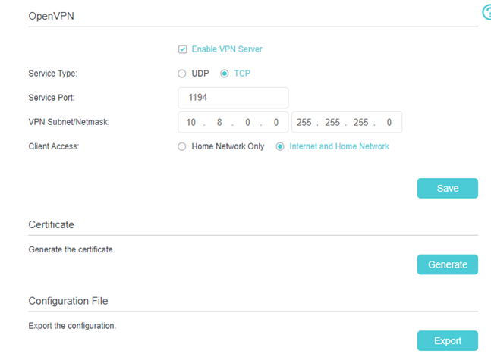Generate the VPN certificate
The height and width of the screenshot is (363, 491).
[447, 264]
